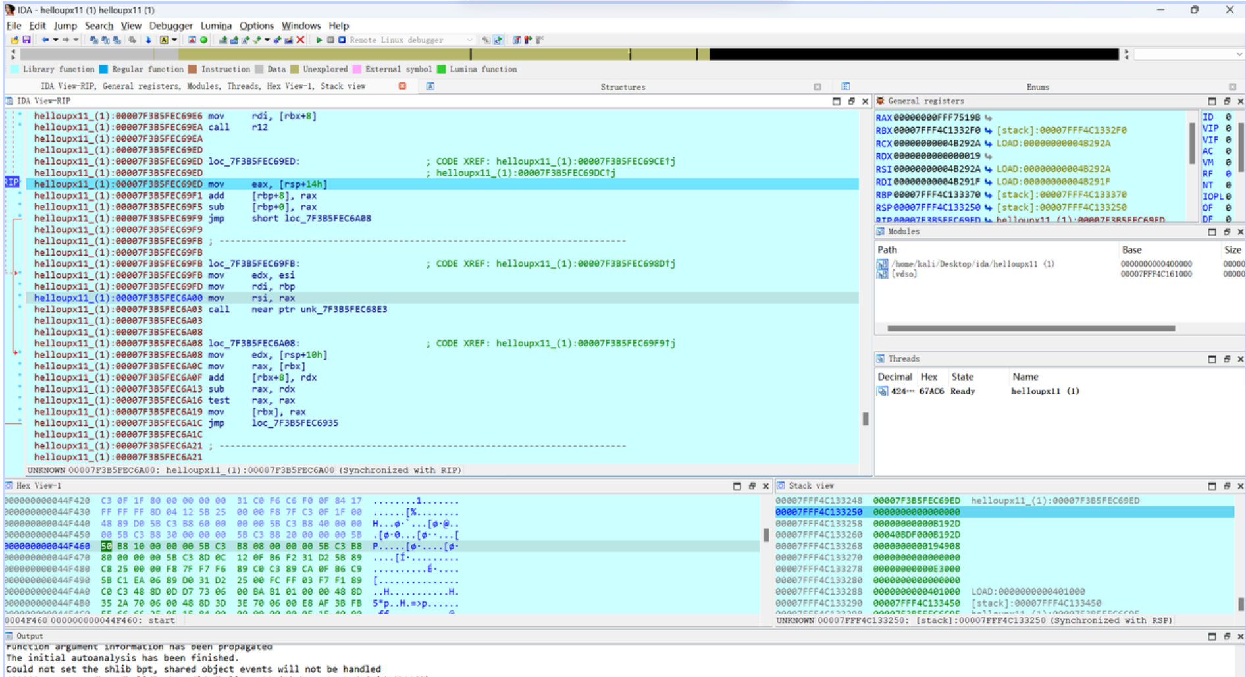Image resolution: width=1246 pixels, height=677 pixels.
Task: Select the RCX register value
Action: click(937, 144)
